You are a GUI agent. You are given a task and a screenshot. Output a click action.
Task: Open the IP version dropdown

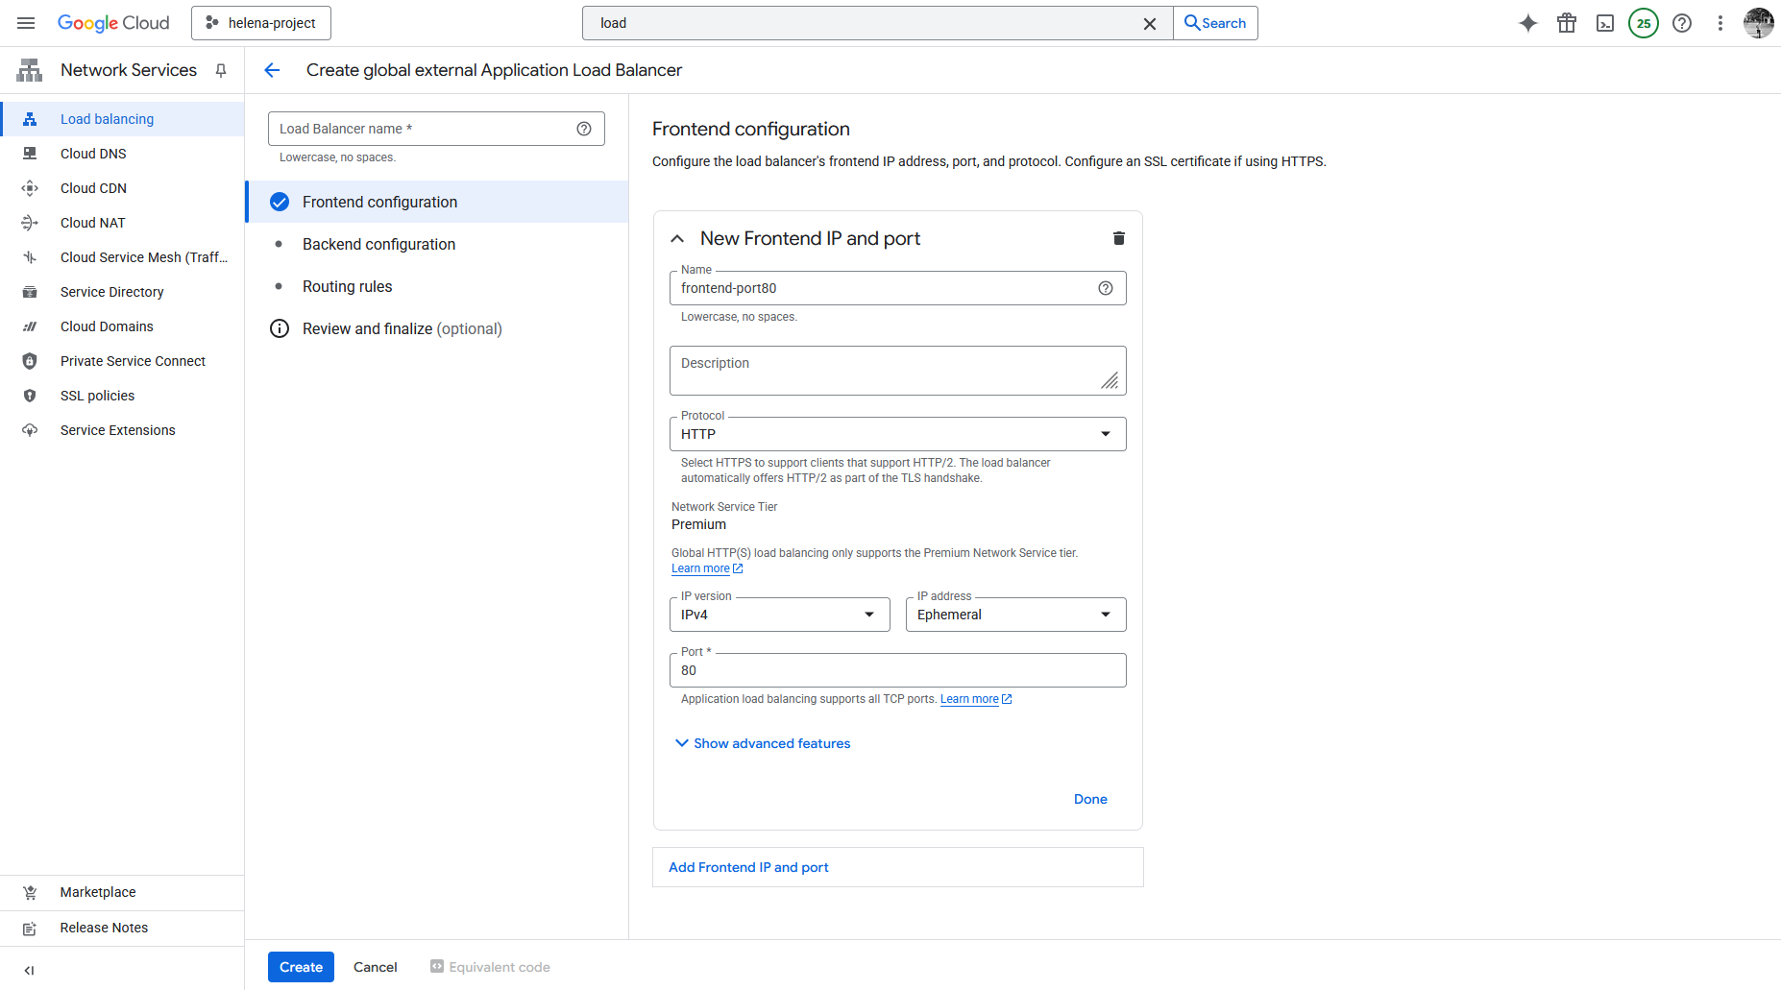point(779,615)
